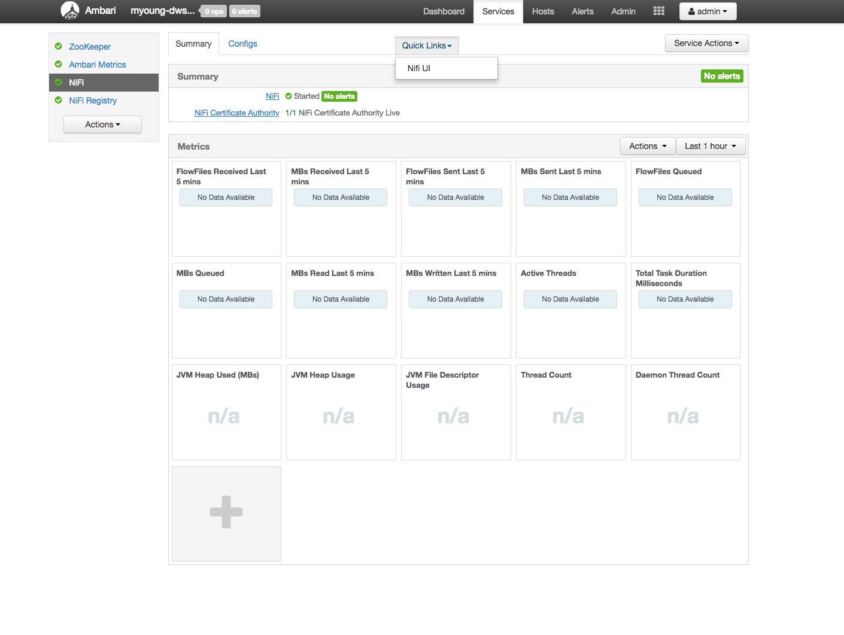The image size is (844, 635).
Task: Open the admin user dropdown
Action: (708, 11)
